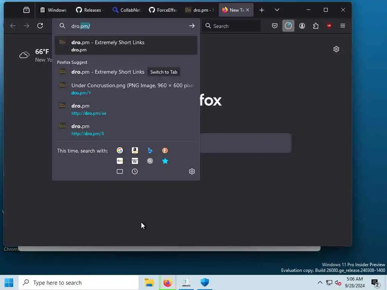The height and width of the screenshot is (290, 387).
Task: Select suggestion http://dro.pm/8
Action: click(x=126, y=130)
